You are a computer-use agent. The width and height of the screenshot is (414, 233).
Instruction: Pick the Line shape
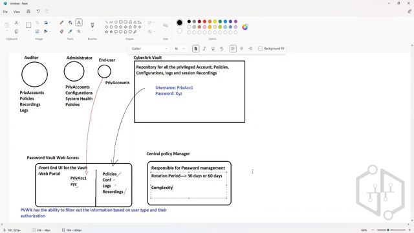tap(106, 22)
